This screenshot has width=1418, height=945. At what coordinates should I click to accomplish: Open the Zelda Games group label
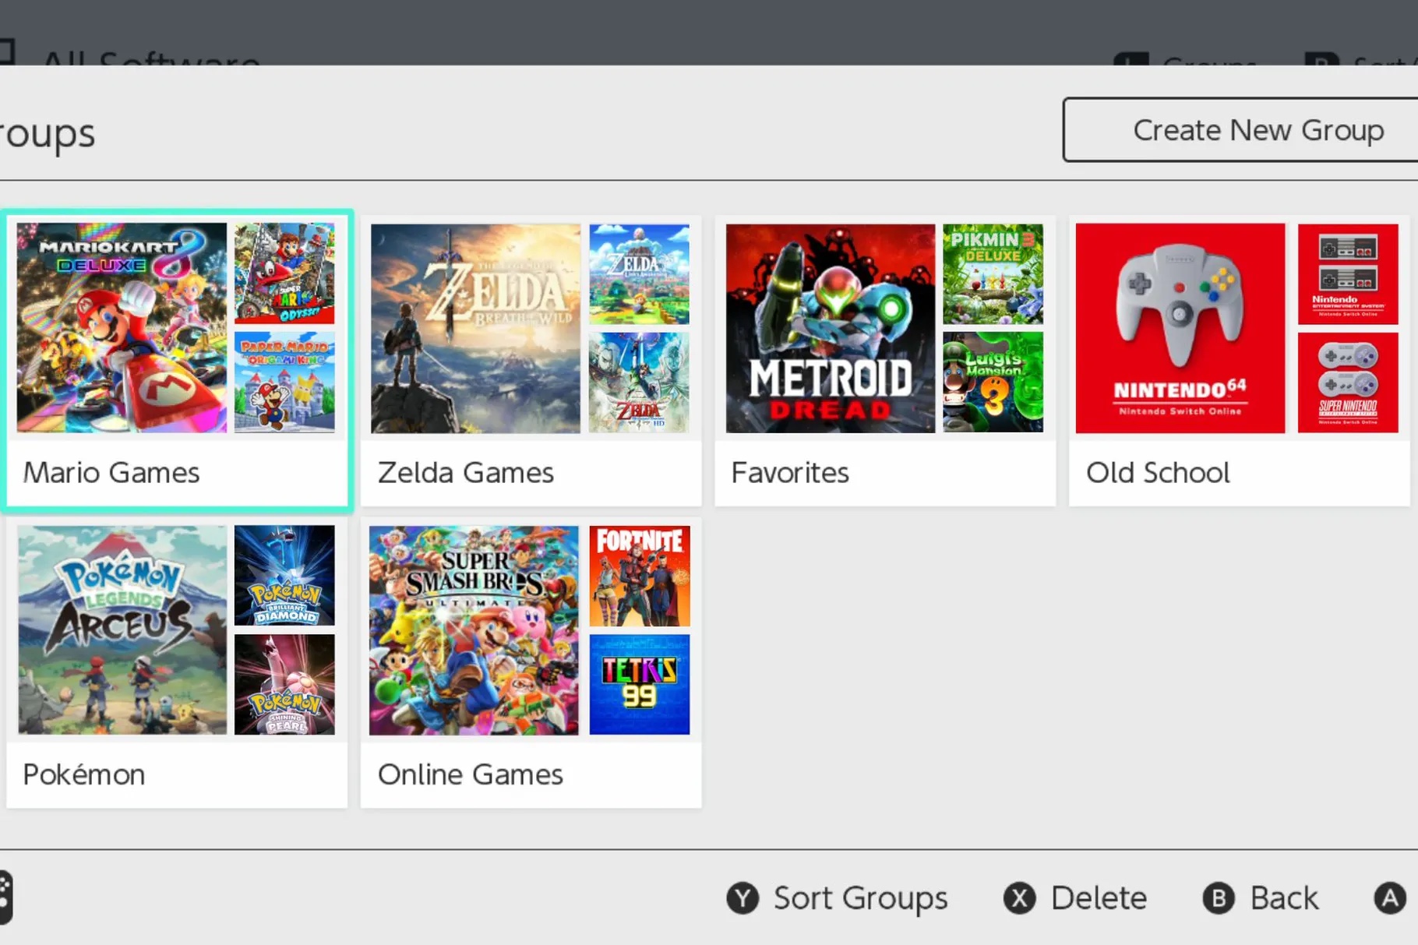click(x=466, y=473)
